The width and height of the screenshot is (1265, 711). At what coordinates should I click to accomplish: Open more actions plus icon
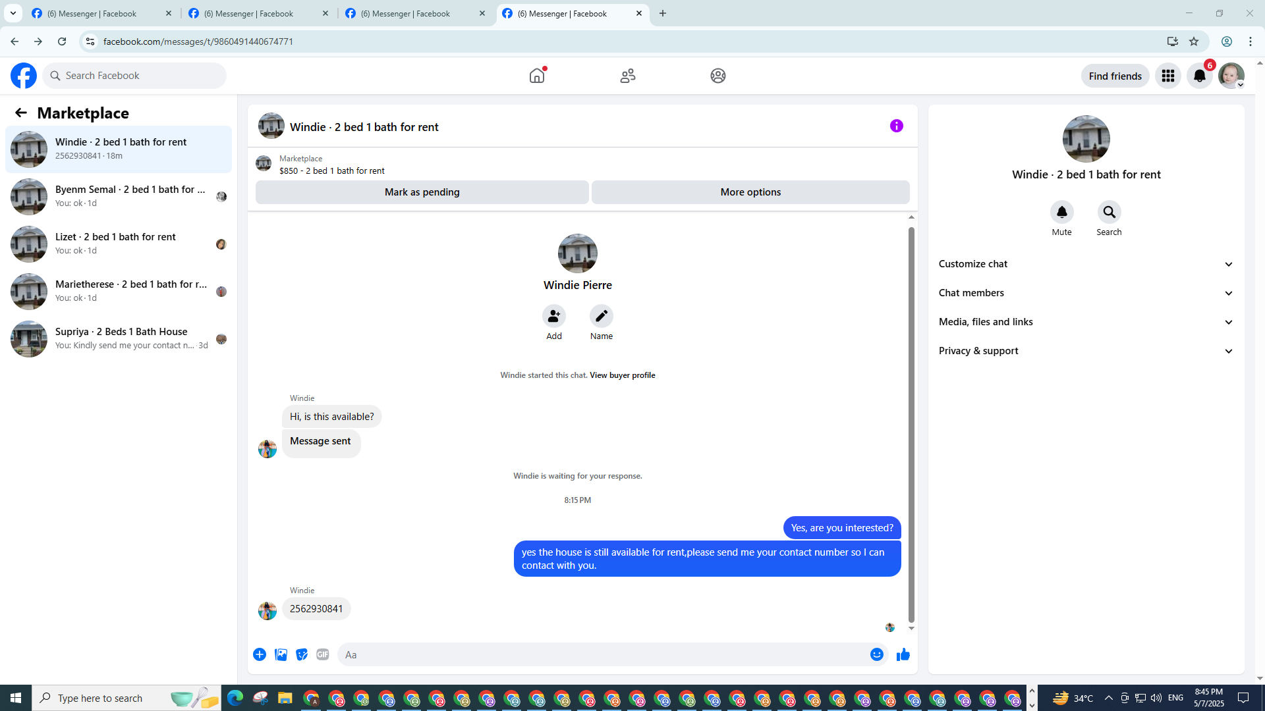click(260, 654)
